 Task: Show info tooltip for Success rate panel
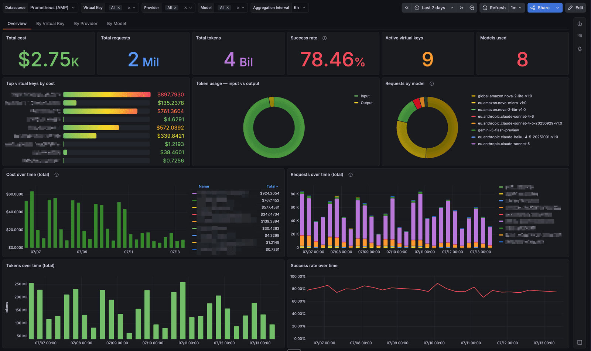click(324, 38)
